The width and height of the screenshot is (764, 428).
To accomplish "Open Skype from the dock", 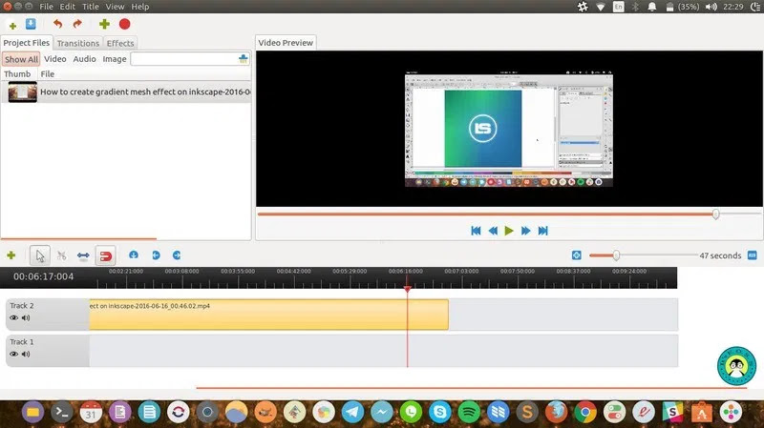I will pos(440,413).
